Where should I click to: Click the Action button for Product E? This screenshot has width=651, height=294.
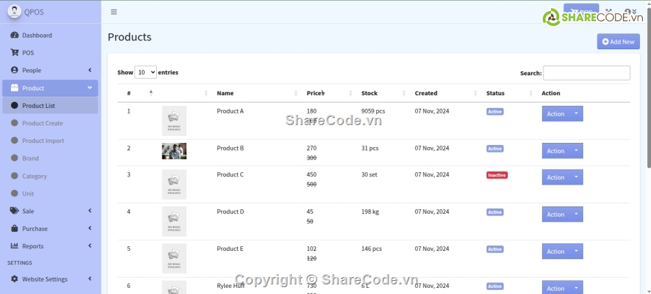pyautogui.click(x=556, y=252)
